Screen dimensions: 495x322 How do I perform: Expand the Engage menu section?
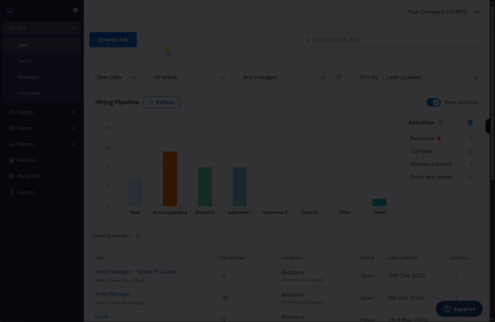pos(73,112)
